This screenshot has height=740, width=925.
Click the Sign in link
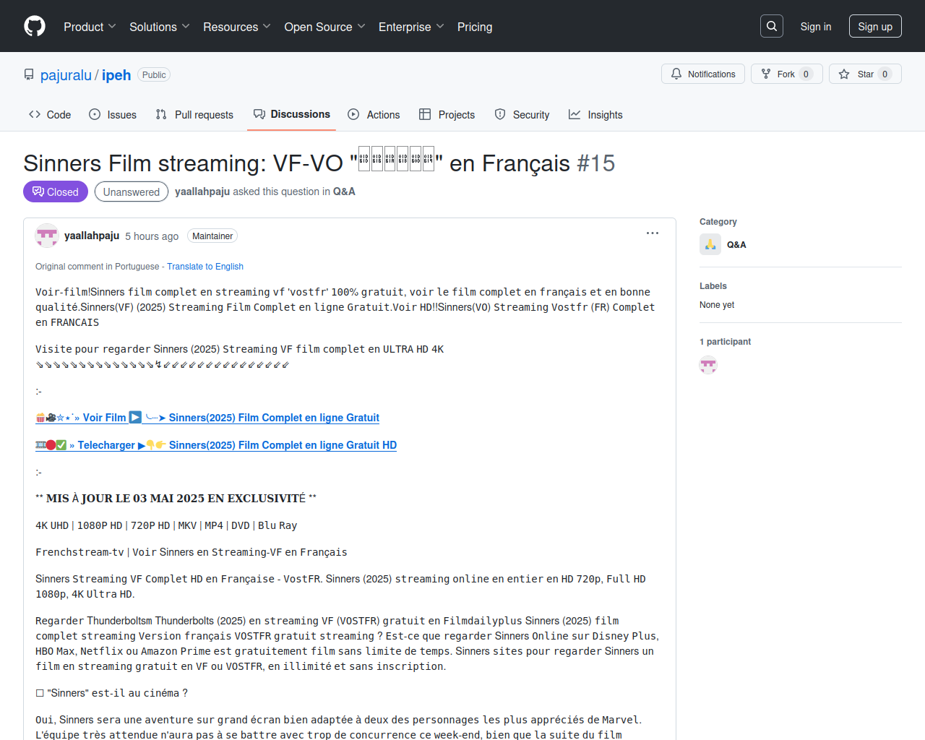coord(816,27)
